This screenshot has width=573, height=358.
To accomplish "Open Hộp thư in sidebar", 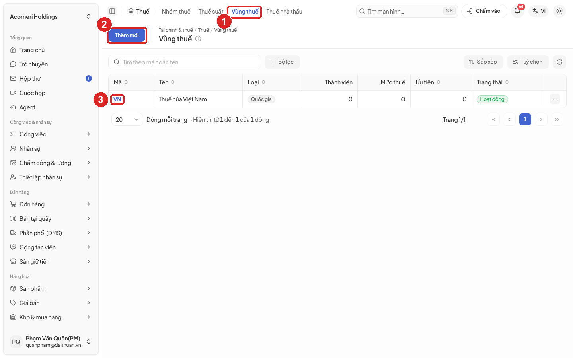I will [x=51, y=79].
